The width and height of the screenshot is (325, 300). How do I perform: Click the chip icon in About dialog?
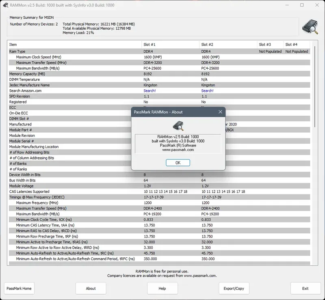coord(178,126)
